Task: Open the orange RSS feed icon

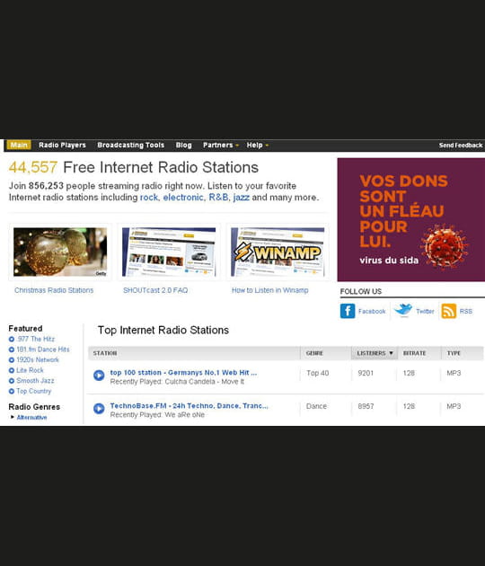Action: (448, 311)
